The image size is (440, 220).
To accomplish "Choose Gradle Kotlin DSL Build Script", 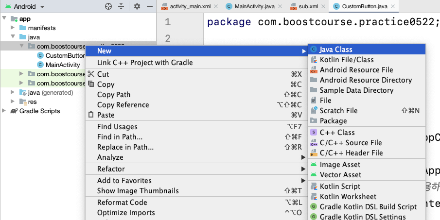I will pyautogui.click(x=367, y=207).
